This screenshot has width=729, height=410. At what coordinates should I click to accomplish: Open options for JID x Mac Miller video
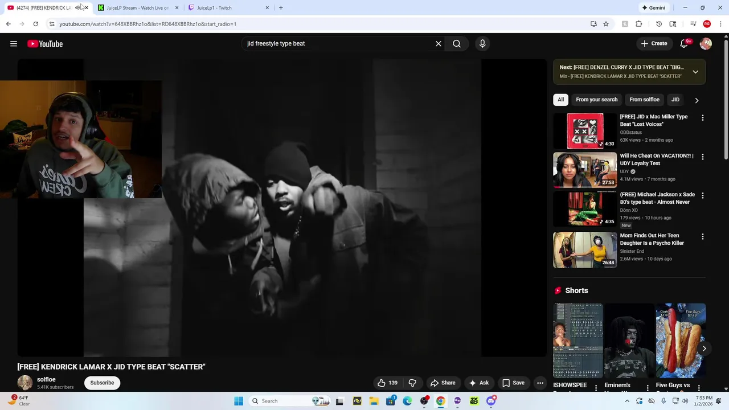(702, 117)
